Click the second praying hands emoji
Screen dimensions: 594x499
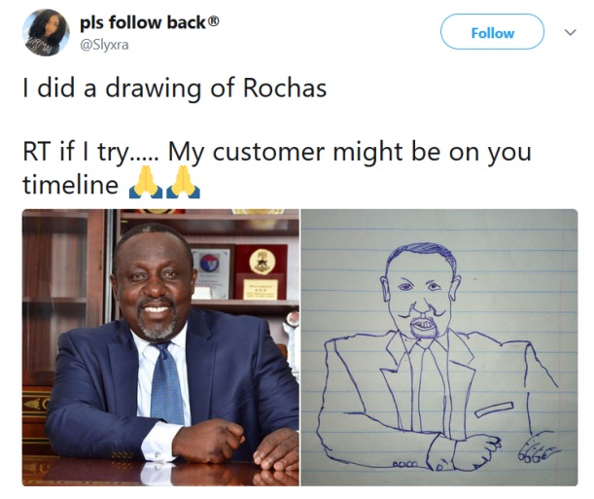pyautogui.click(x=183, y=182)
